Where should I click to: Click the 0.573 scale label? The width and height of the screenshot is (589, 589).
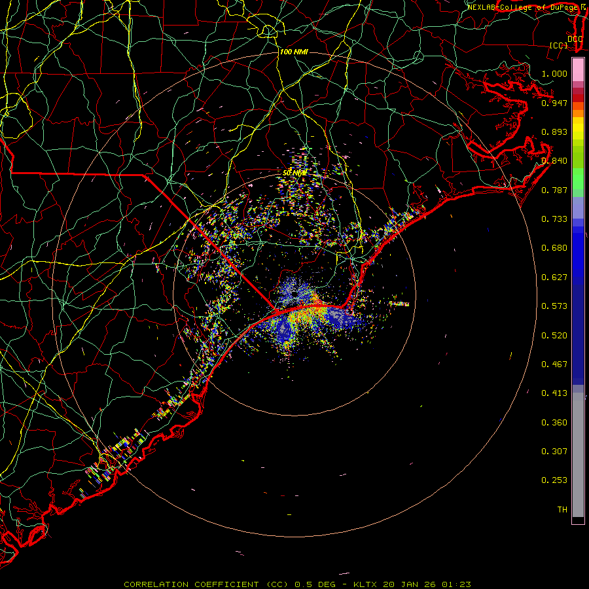click(x=554, y=306)
